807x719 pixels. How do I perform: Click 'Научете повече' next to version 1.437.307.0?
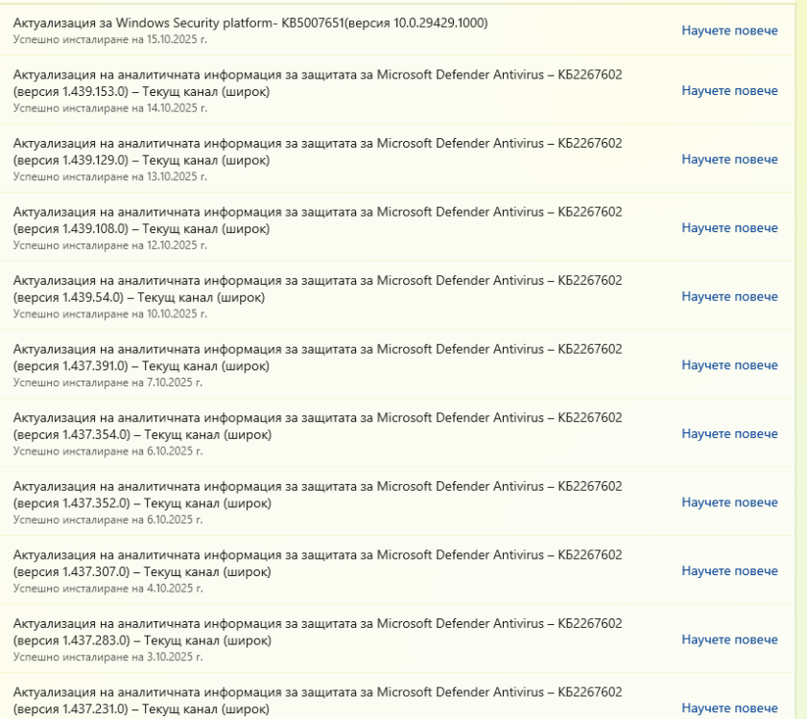729,570
